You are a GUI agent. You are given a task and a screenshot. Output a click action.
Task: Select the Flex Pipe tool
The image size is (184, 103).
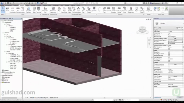click(83, 9)
